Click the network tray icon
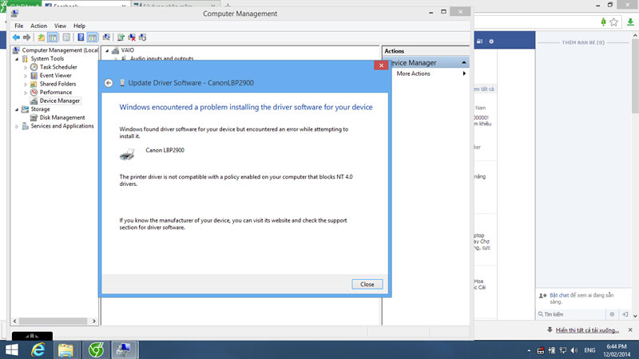Viewport: 639px width, 359px height. 563,350
